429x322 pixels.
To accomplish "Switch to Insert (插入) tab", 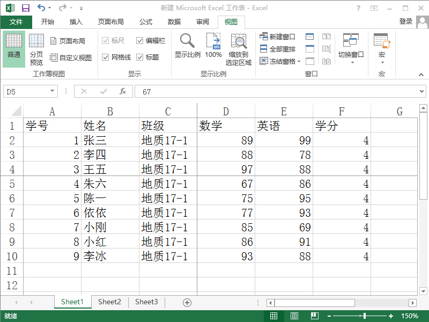I will click(x=76, y=22).
